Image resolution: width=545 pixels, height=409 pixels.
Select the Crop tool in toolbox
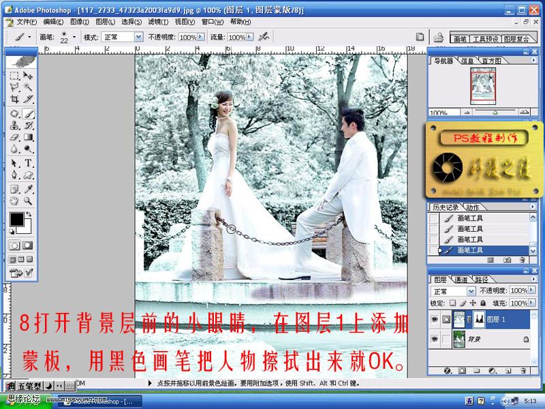[x=14, y=100]
